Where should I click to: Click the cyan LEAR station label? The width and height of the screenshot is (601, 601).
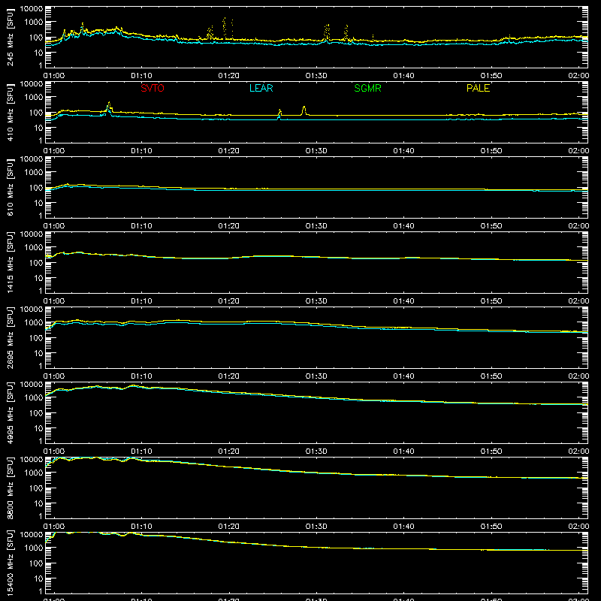[x=261, y=88]
